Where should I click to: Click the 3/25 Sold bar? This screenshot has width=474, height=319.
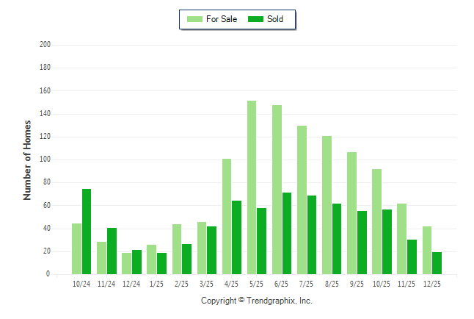pos(211,250)
